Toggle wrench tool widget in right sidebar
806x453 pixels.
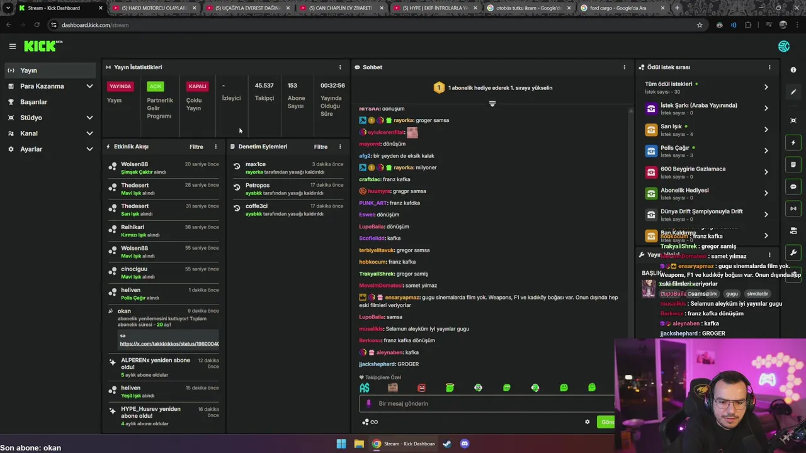tap(793, 252)
